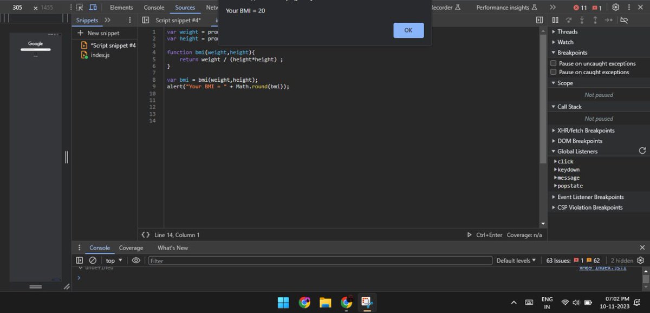
Task: Select the Sources tab
Action: tap(185, 8)
